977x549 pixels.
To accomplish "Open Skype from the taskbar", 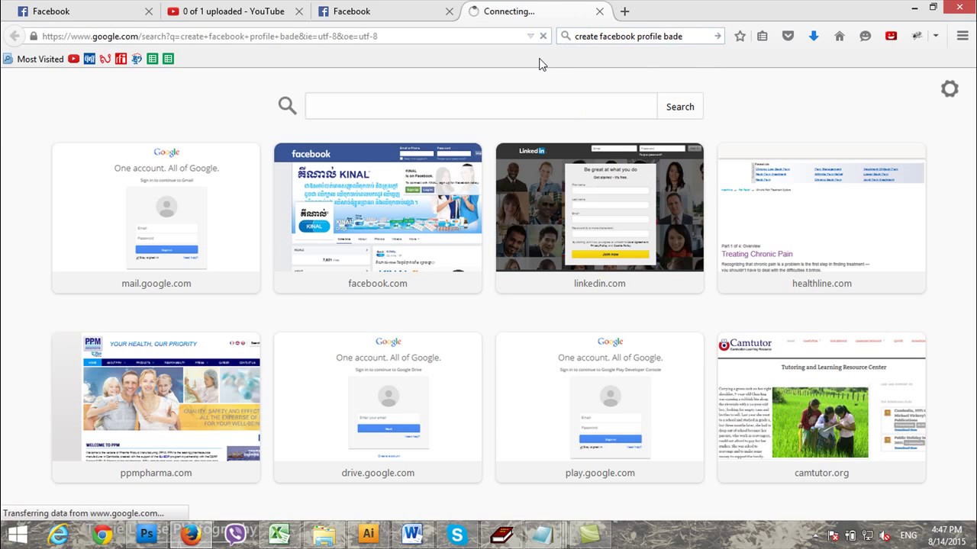I will coord(456,535).
